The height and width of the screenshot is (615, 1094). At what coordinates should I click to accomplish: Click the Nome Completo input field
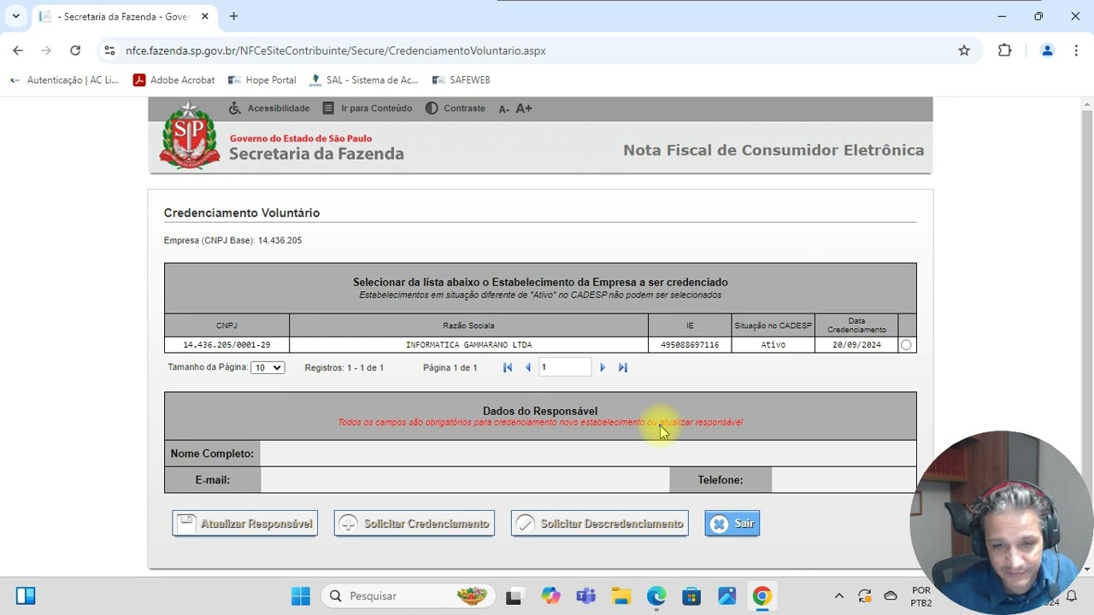588,454
